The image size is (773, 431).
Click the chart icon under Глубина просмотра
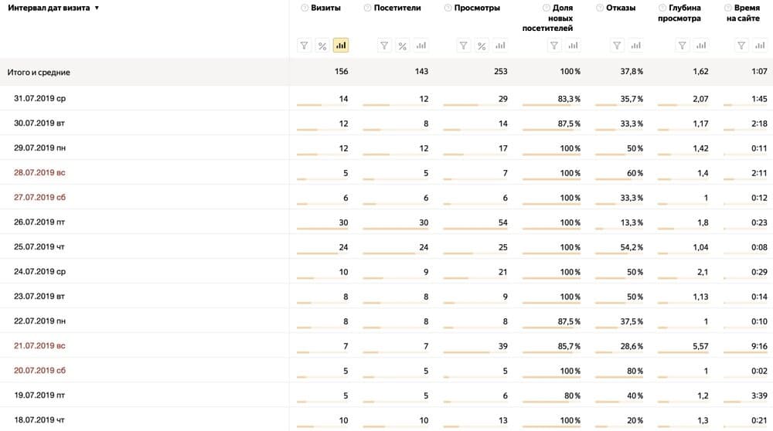(x=700, y=46)
